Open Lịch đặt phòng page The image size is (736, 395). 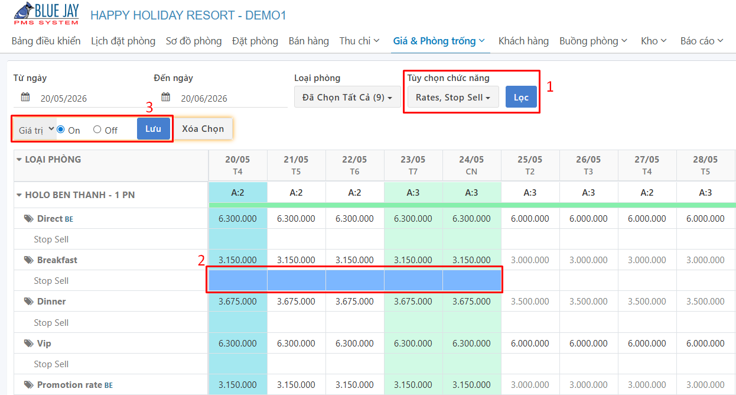point(123,41)
